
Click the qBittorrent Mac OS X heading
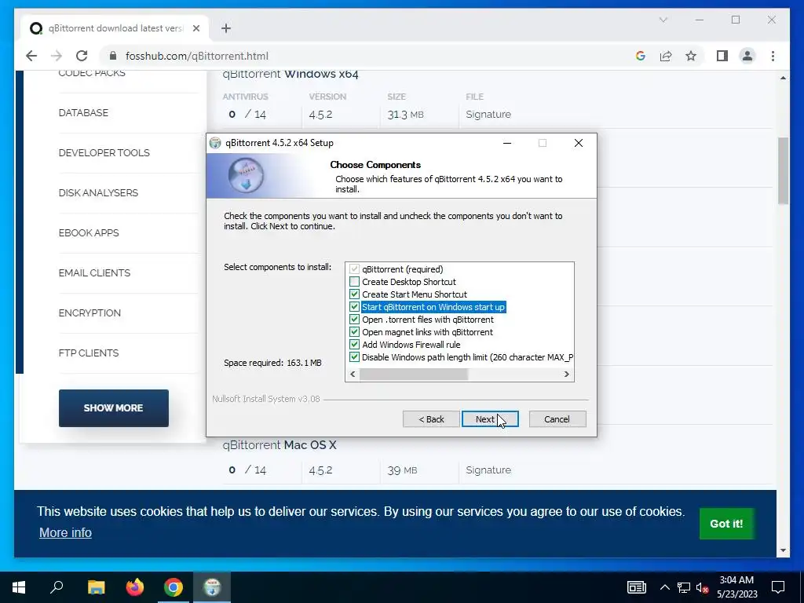tap(280, 445)
